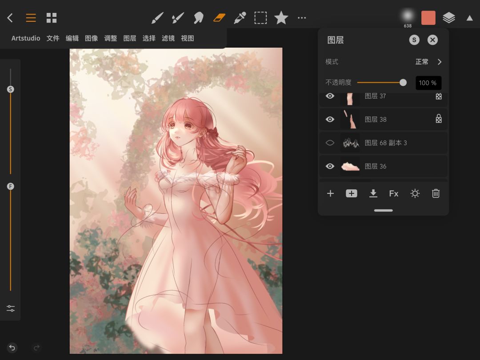Pick the eyedropper tool
Screen dimensions: 480x360
[240, 18]
